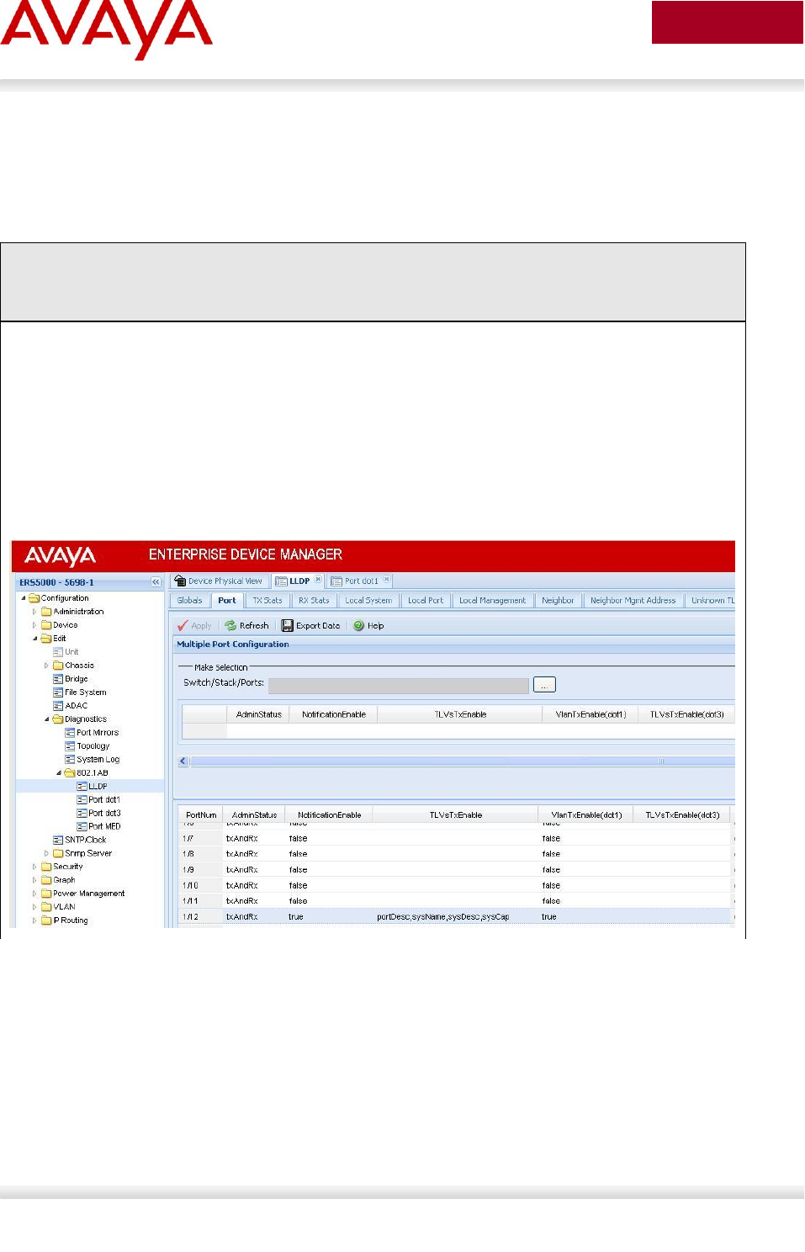Expand the IP Routing tree node
The image size is (805, 1252).
(34, 920)
